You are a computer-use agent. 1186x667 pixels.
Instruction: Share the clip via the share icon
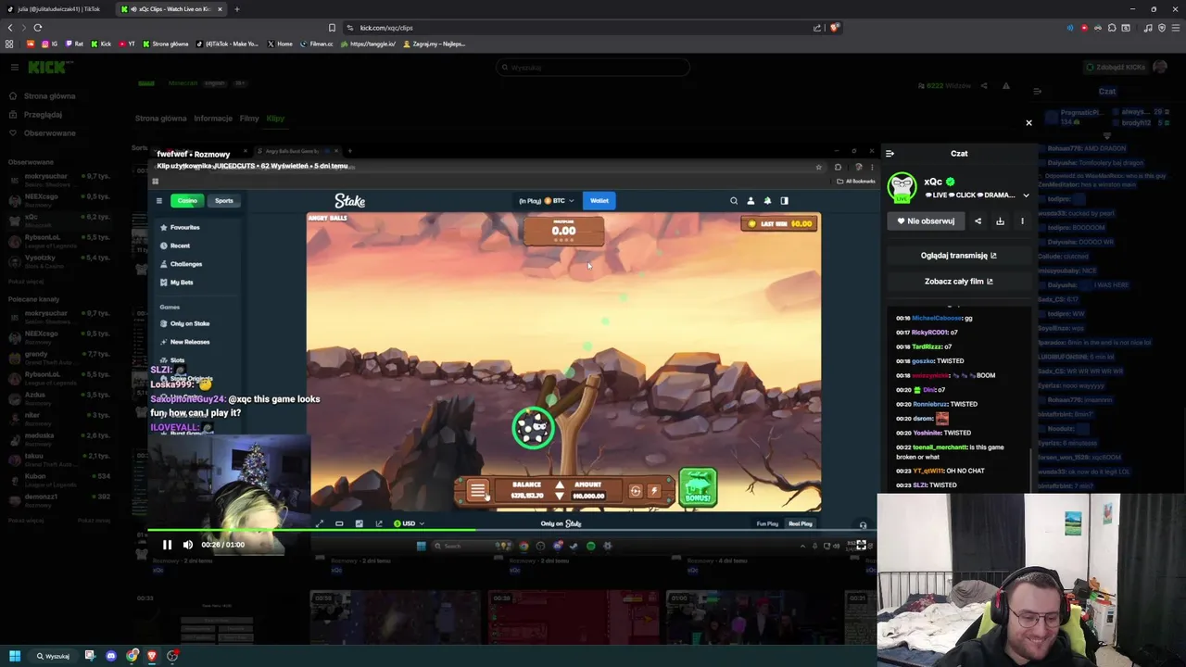(978, 221)
